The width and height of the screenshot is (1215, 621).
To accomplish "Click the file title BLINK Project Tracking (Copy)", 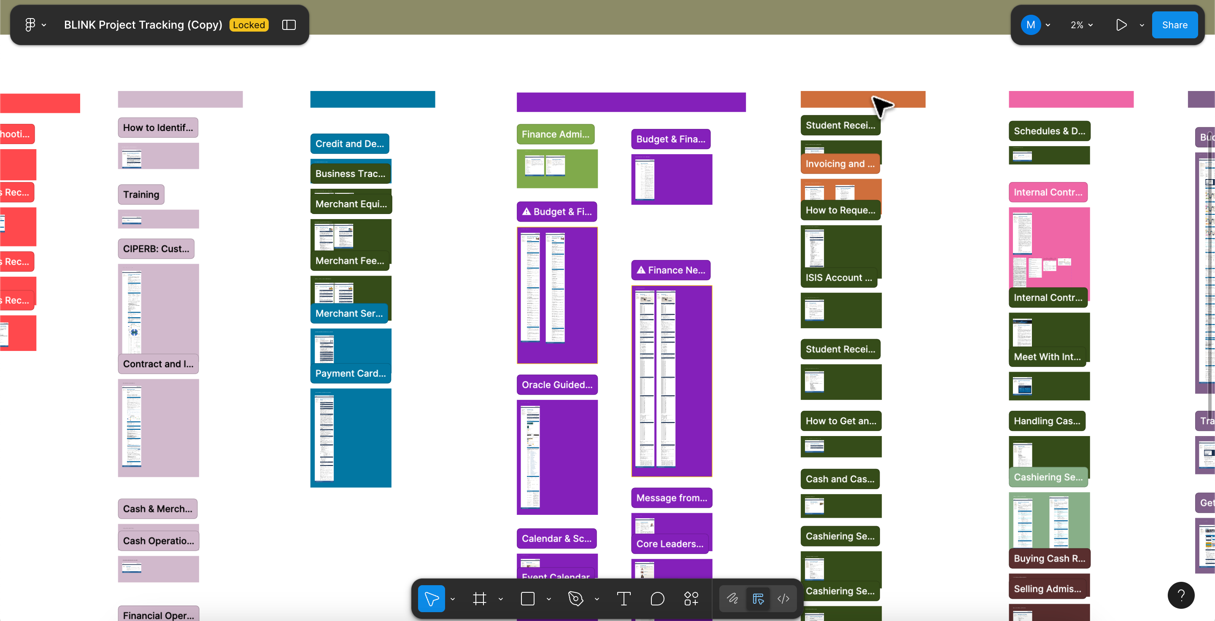I will [x=143, y=25].
